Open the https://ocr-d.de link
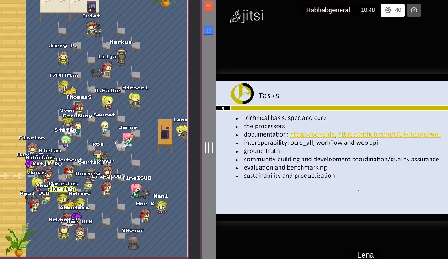Viewport: 448px width, 259px height. 312,134
